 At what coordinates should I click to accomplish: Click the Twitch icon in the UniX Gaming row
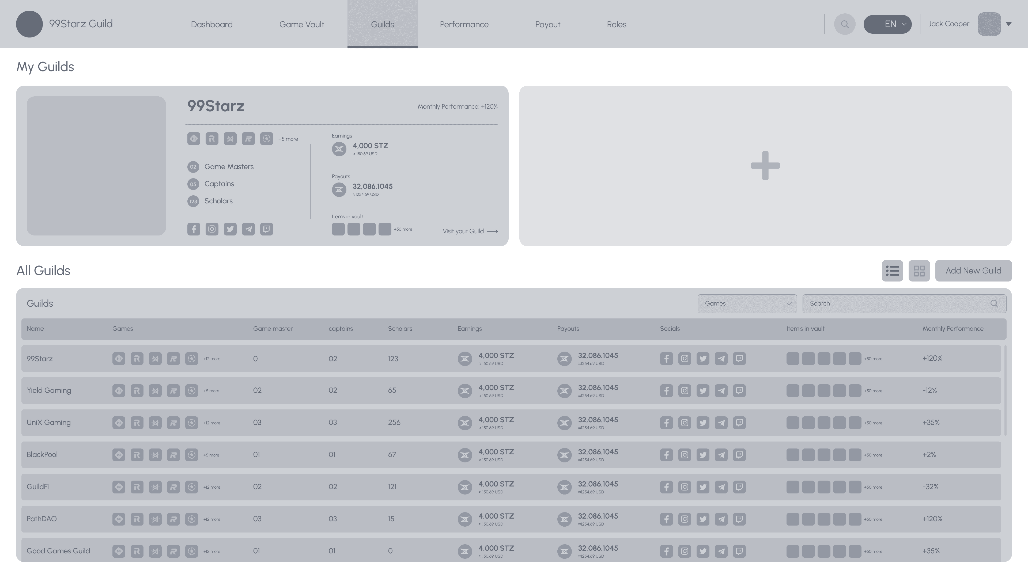(x=739, y=423)
